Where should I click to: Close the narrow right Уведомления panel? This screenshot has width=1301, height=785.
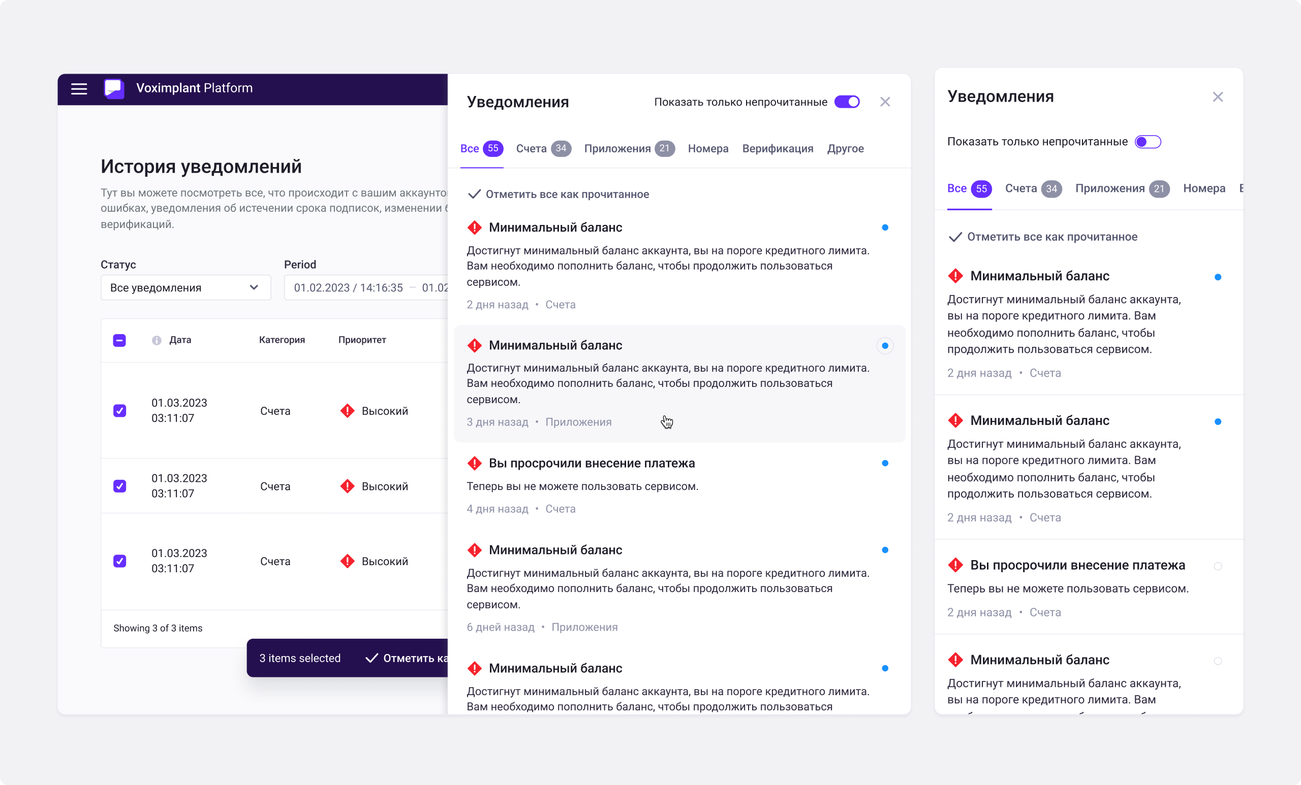(x=1218, y=97)
